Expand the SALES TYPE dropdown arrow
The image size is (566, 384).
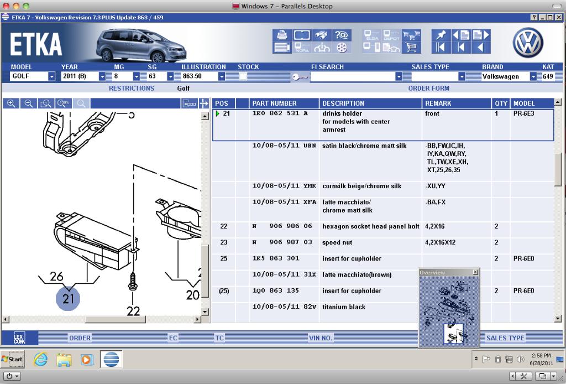(x=462, y=76)
